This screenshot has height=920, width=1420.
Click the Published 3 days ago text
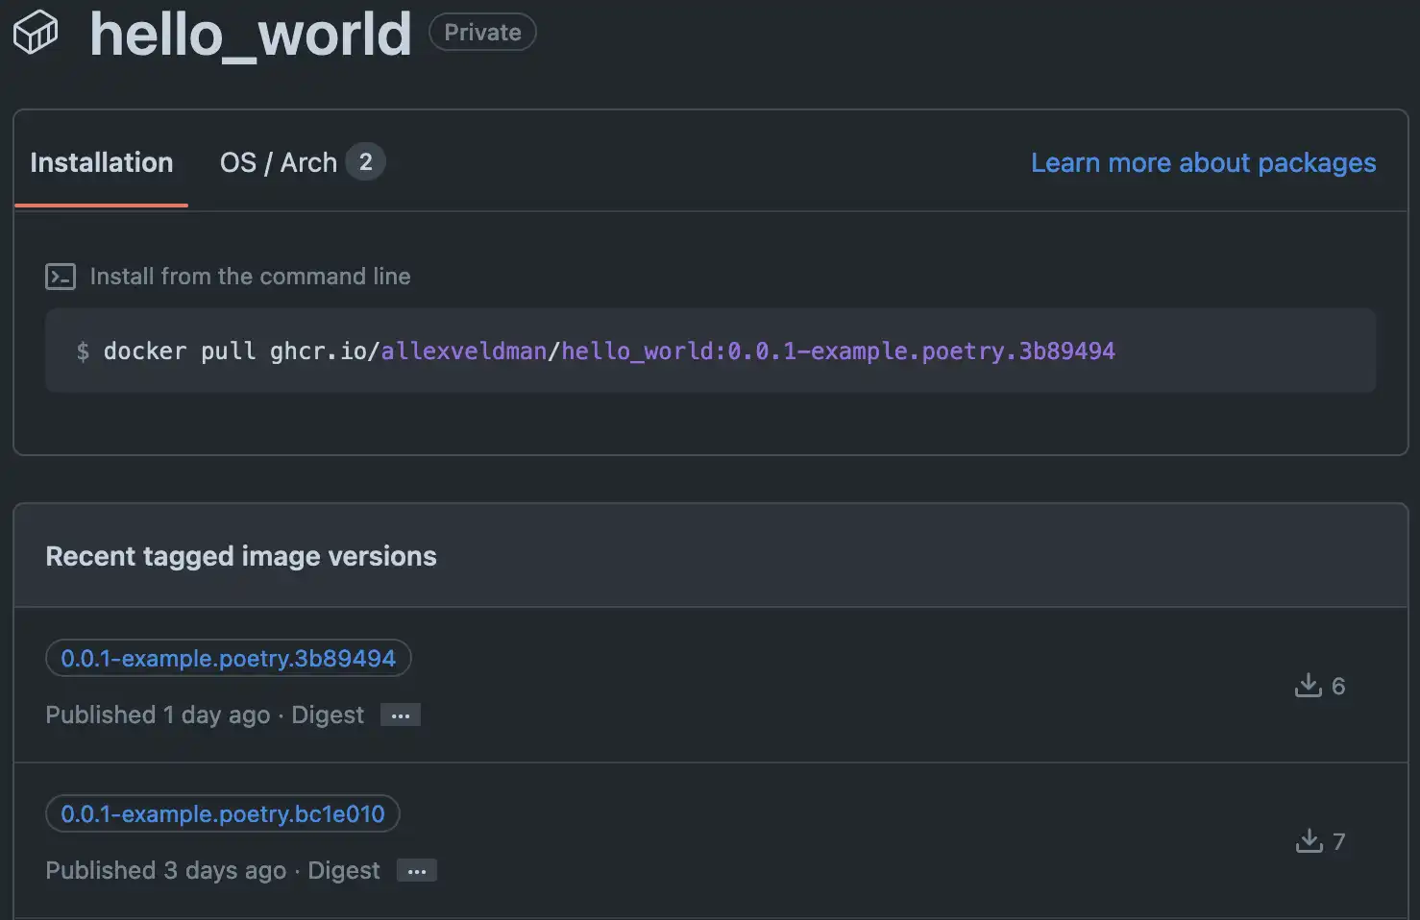(x=165, y=871)
